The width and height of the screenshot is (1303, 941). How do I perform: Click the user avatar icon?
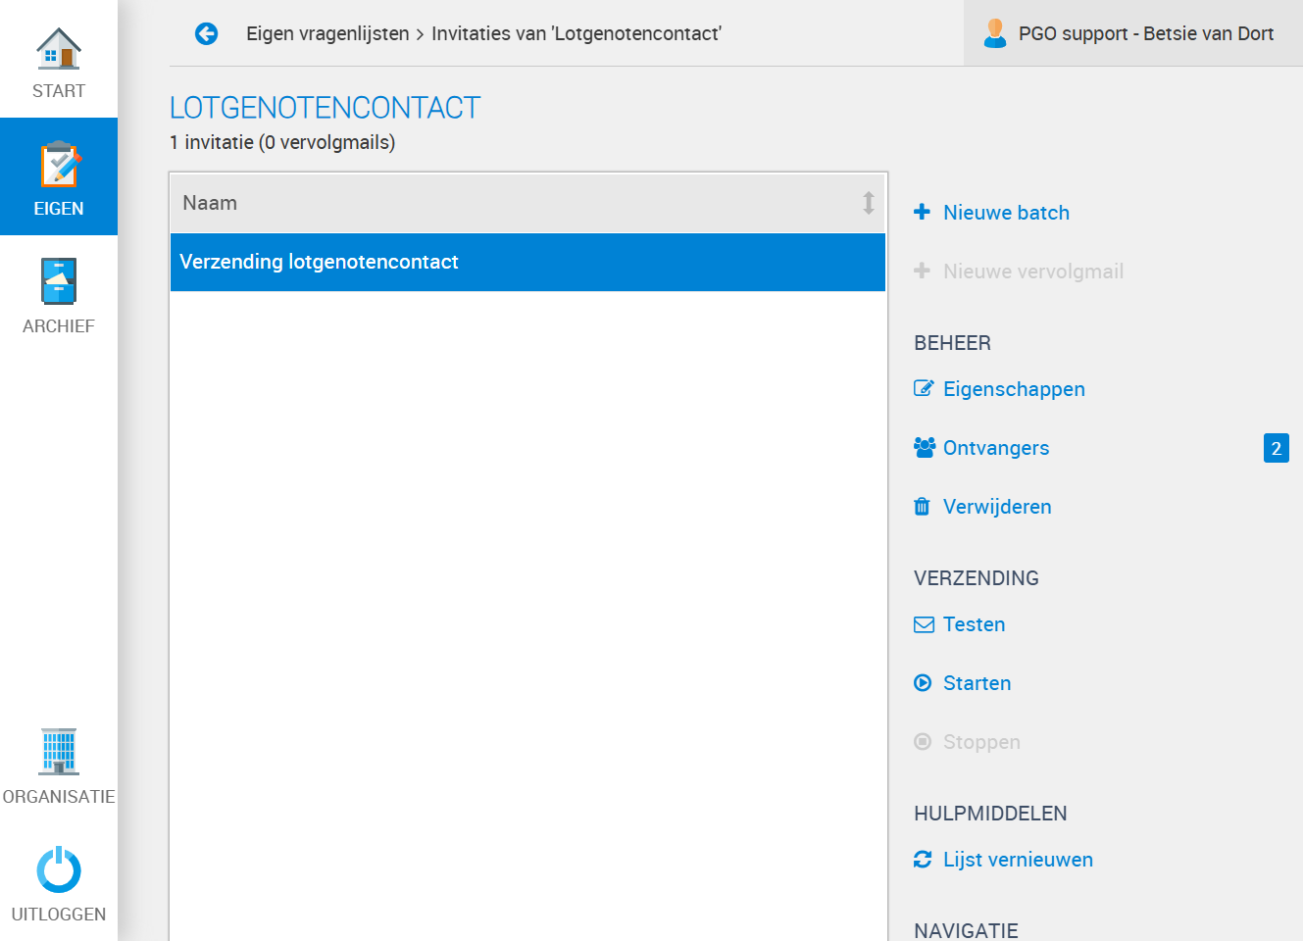click(995, 33)
